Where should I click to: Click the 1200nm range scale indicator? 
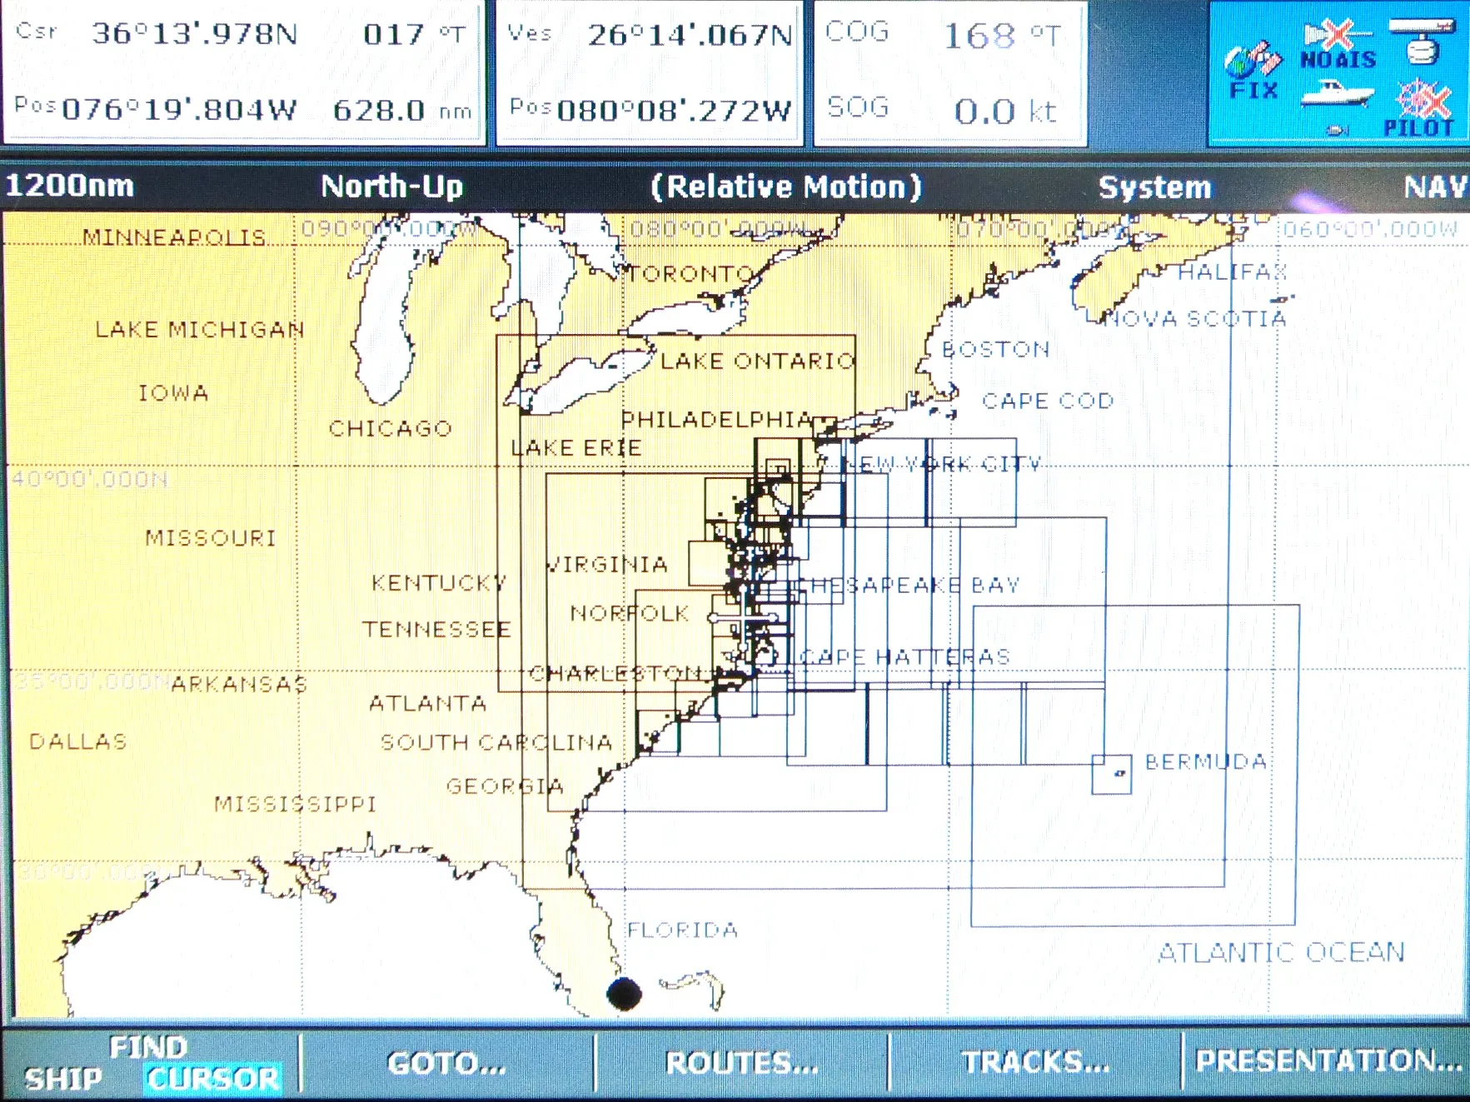pos(70,185)
